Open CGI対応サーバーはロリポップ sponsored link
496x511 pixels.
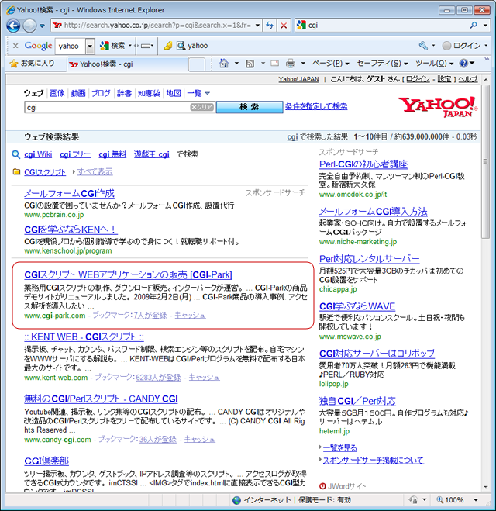[x=377, y=354]
